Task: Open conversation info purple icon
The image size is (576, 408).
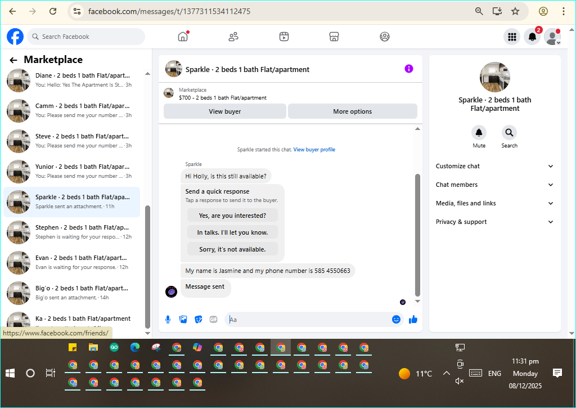Action: [x=409, y=69]
